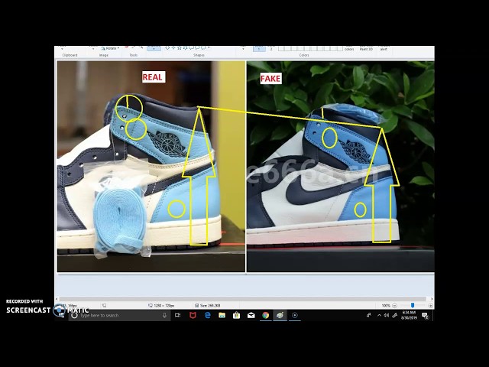Open the clock showing 8/30/2019
This screenshot has height=367, width=489.
410,315
